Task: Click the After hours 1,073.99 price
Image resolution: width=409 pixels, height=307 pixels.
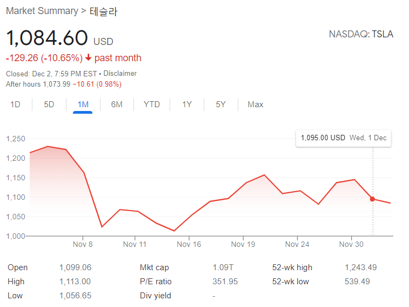Action: (57, 84)
